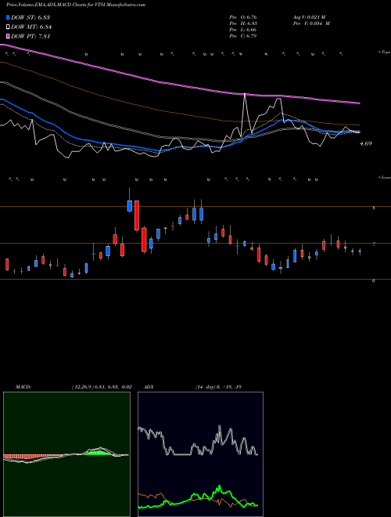This screenshot has width=391, height=517.
Task: Click the '<-Tops' marker label
Action: (384, 52)
